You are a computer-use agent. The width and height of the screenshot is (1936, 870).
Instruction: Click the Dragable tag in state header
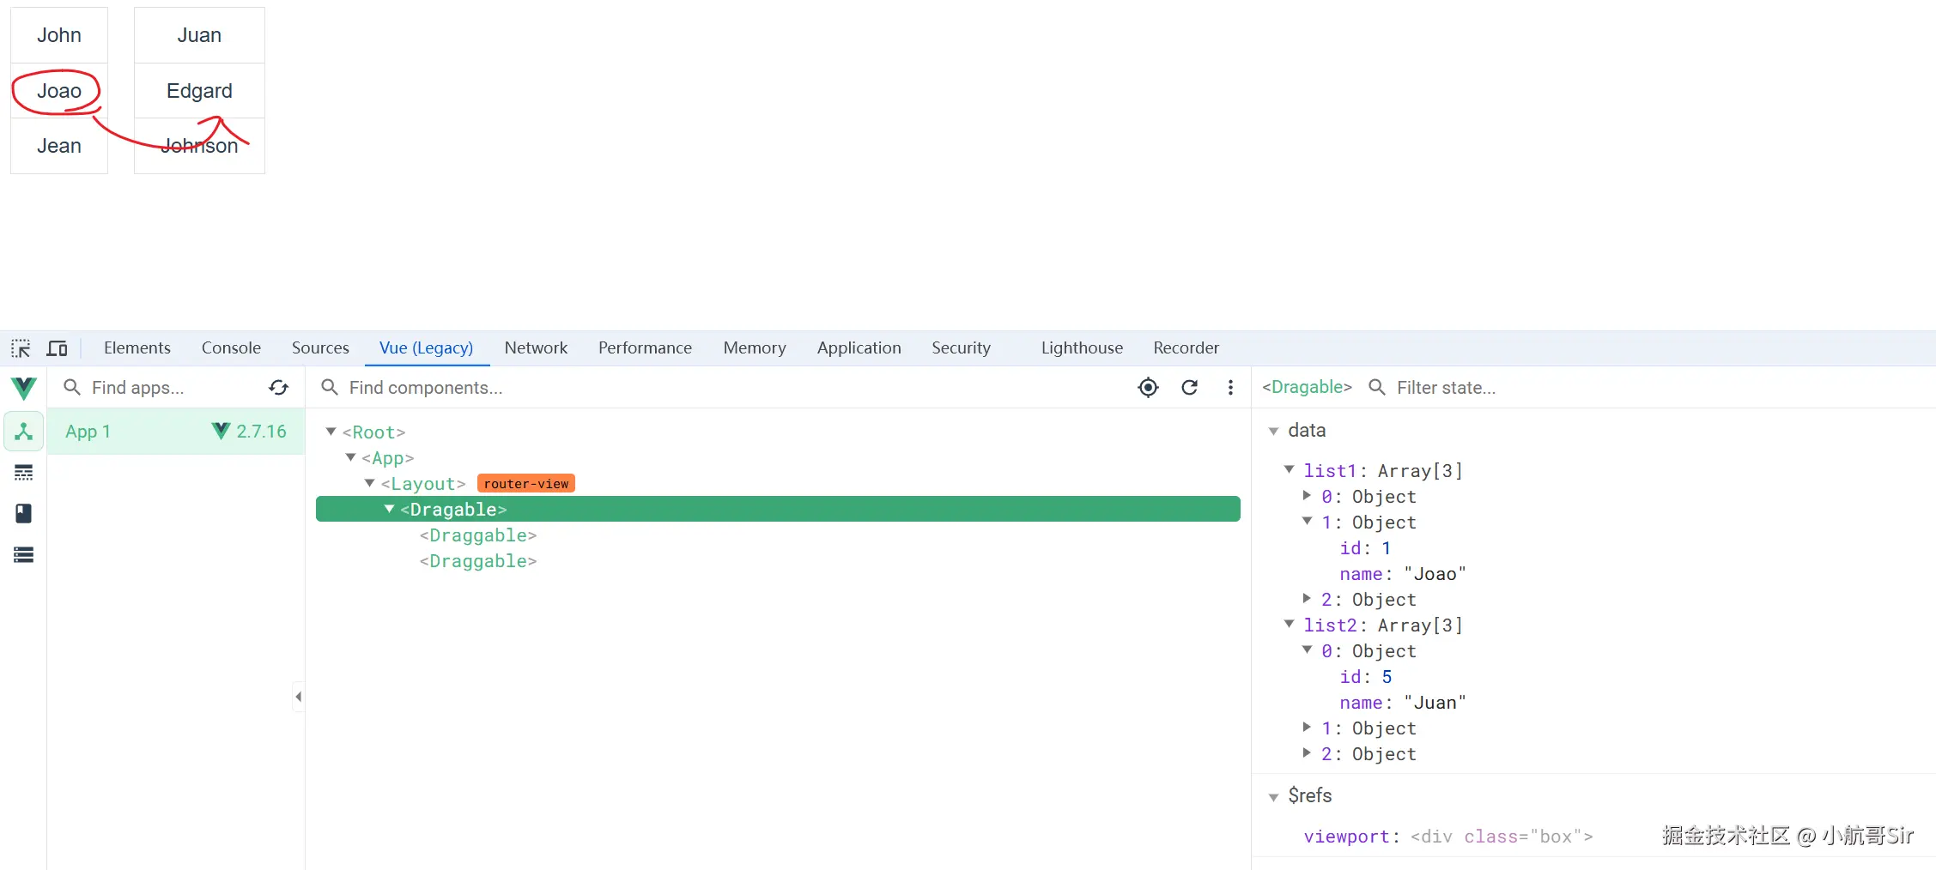[x=1307, y=387]
